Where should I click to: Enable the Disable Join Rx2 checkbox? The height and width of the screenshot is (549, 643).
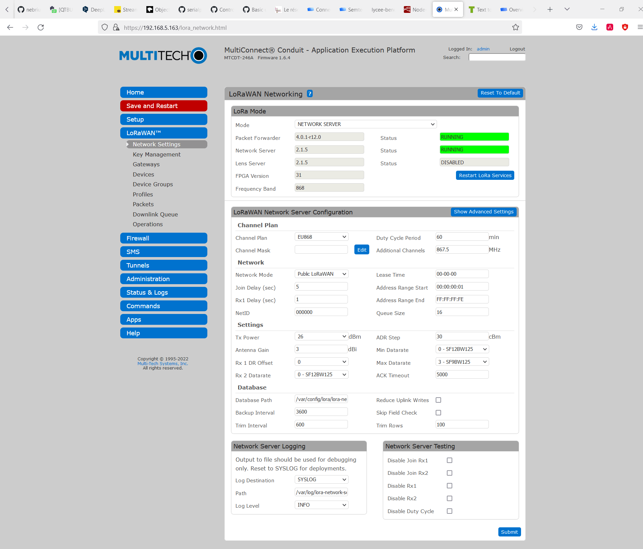[450, 473]
